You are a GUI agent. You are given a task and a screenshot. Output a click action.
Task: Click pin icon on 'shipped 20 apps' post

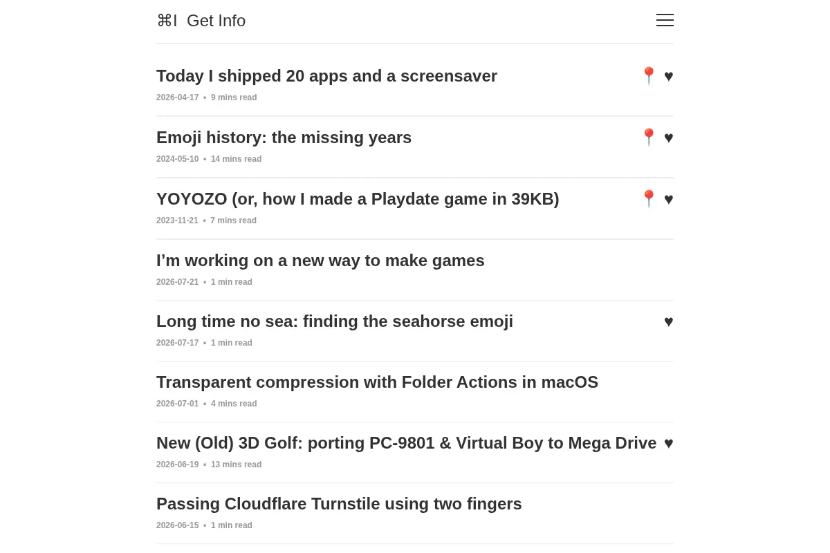(649, 76)
